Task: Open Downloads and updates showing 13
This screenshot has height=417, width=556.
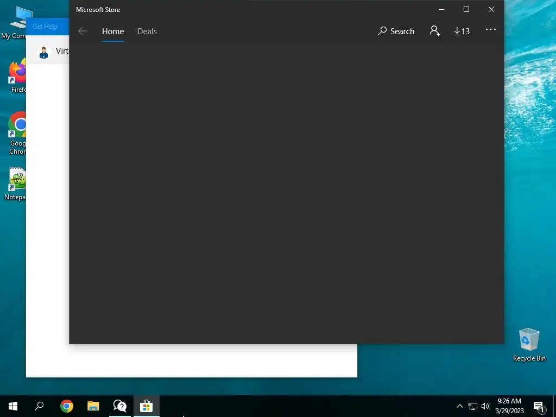Action: tap(462, 31)
